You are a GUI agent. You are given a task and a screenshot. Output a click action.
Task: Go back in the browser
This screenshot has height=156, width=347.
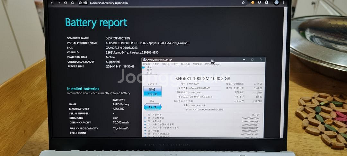pyautogui.click(x=52, y=3)
